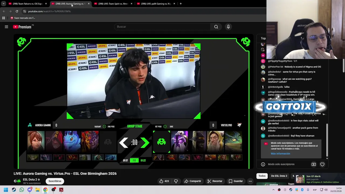Open the browser apps grid icon

[x=4, y=18]
